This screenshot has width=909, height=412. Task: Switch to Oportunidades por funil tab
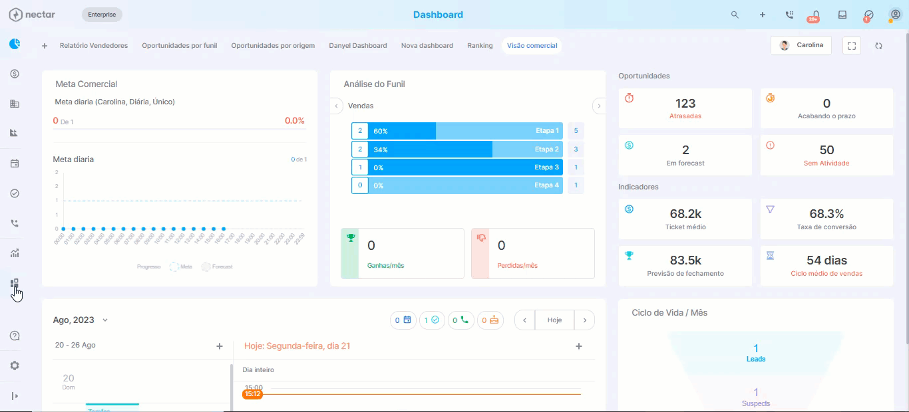click(x=180, y=46)
